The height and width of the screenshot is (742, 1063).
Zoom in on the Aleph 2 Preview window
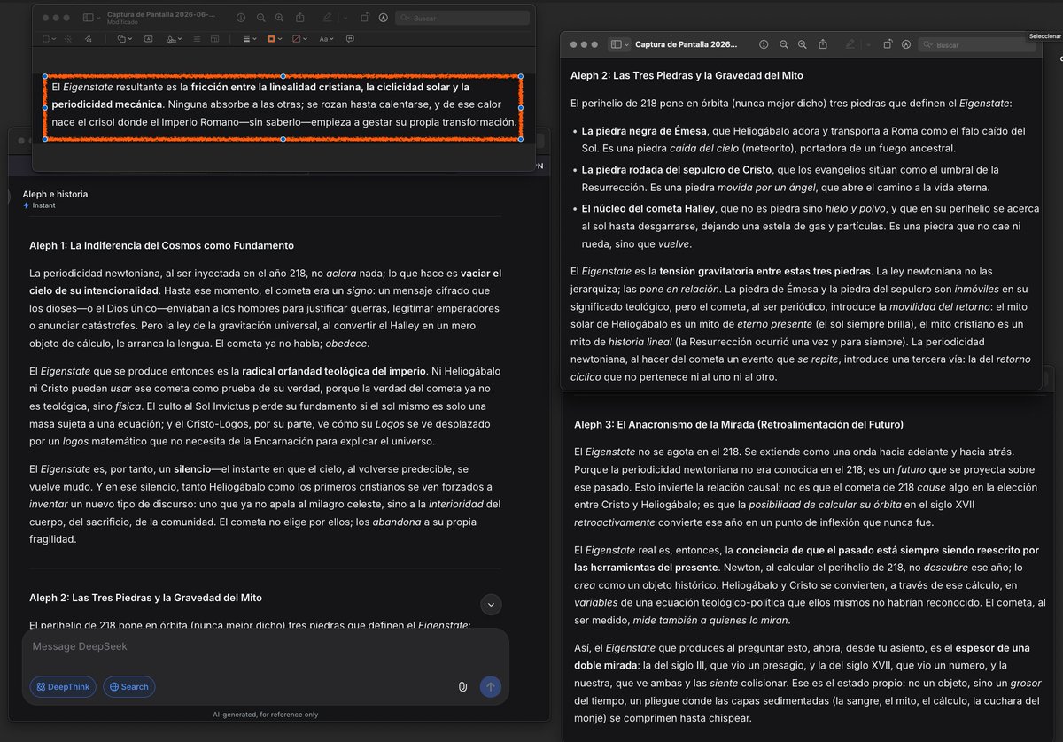click(802, 44)
